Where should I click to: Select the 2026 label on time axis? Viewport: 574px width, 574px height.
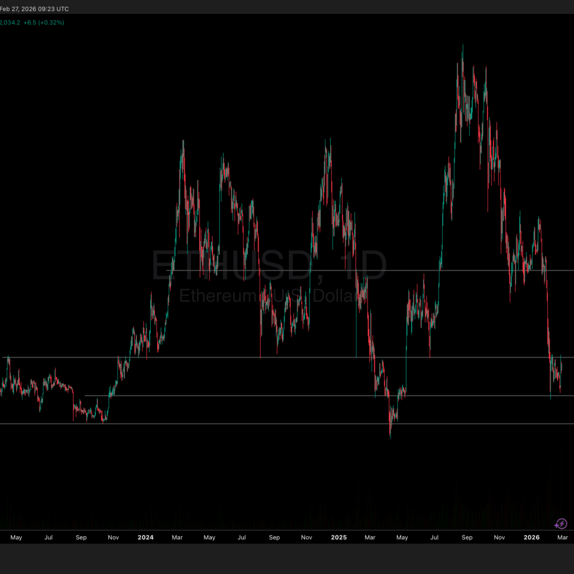531,537
